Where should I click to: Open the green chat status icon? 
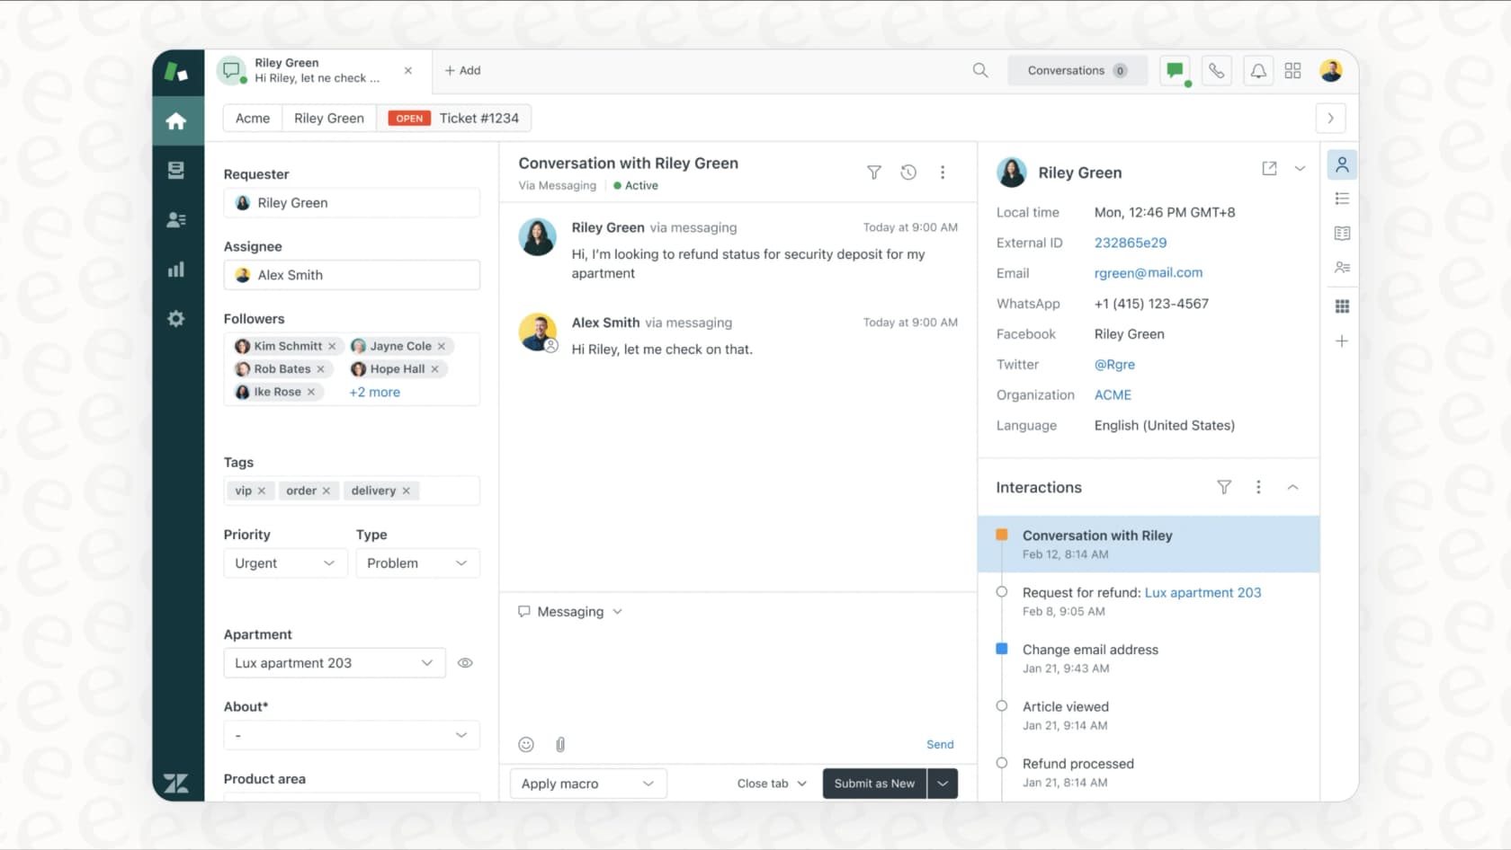[x=1175, y=70]
